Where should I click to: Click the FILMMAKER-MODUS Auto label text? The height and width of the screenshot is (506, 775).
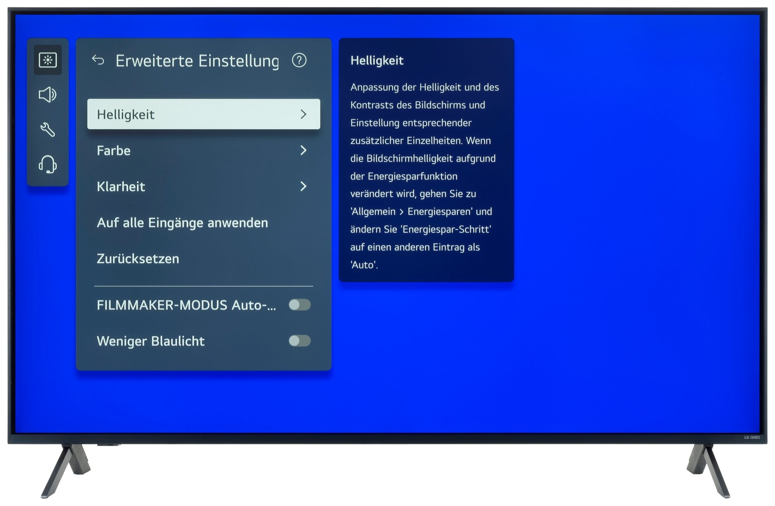click(186, 305)
